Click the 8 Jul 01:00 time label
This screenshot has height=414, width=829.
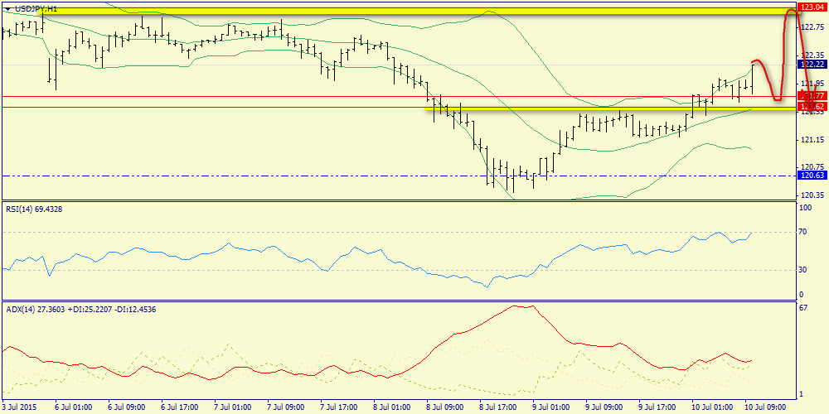(392, 407)
